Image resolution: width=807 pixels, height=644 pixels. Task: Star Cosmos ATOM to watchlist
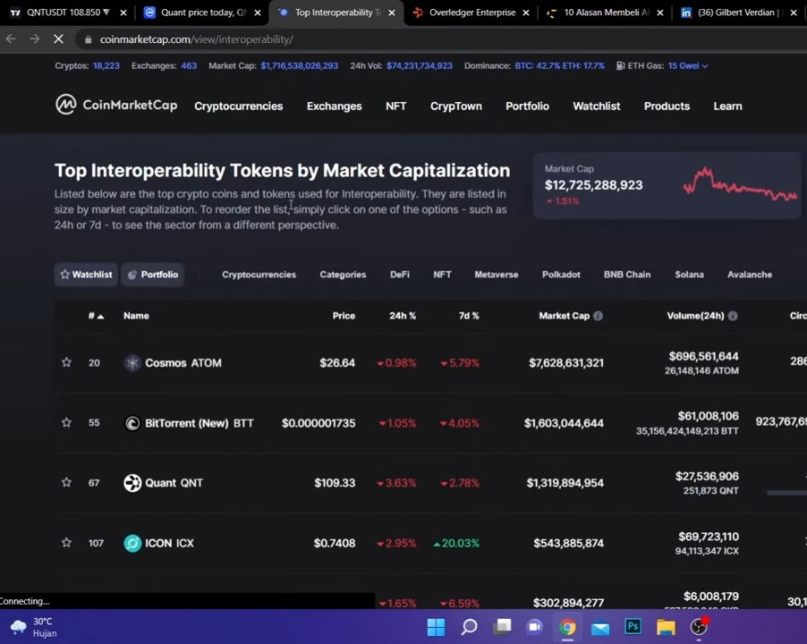click(x=66, y=362)
